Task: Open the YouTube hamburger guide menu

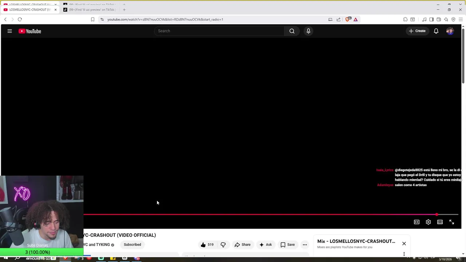Action: 10,31
